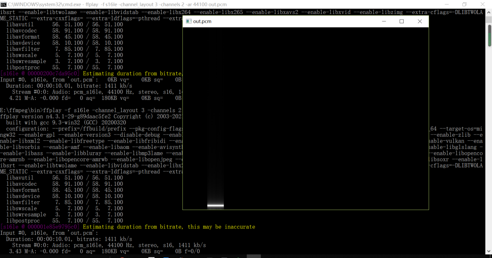Click the "--enable-version3" flag text

(x=84, y=135)
